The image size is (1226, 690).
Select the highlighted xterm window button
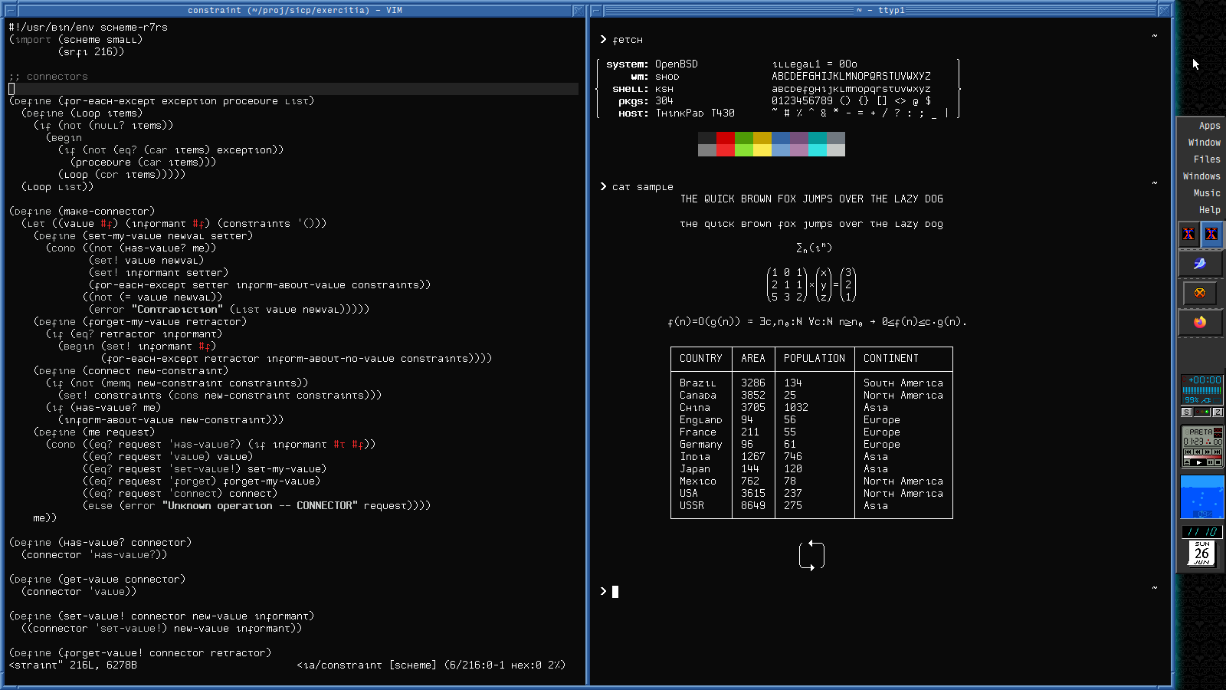pyautogui.click(x=1211, y=235)
